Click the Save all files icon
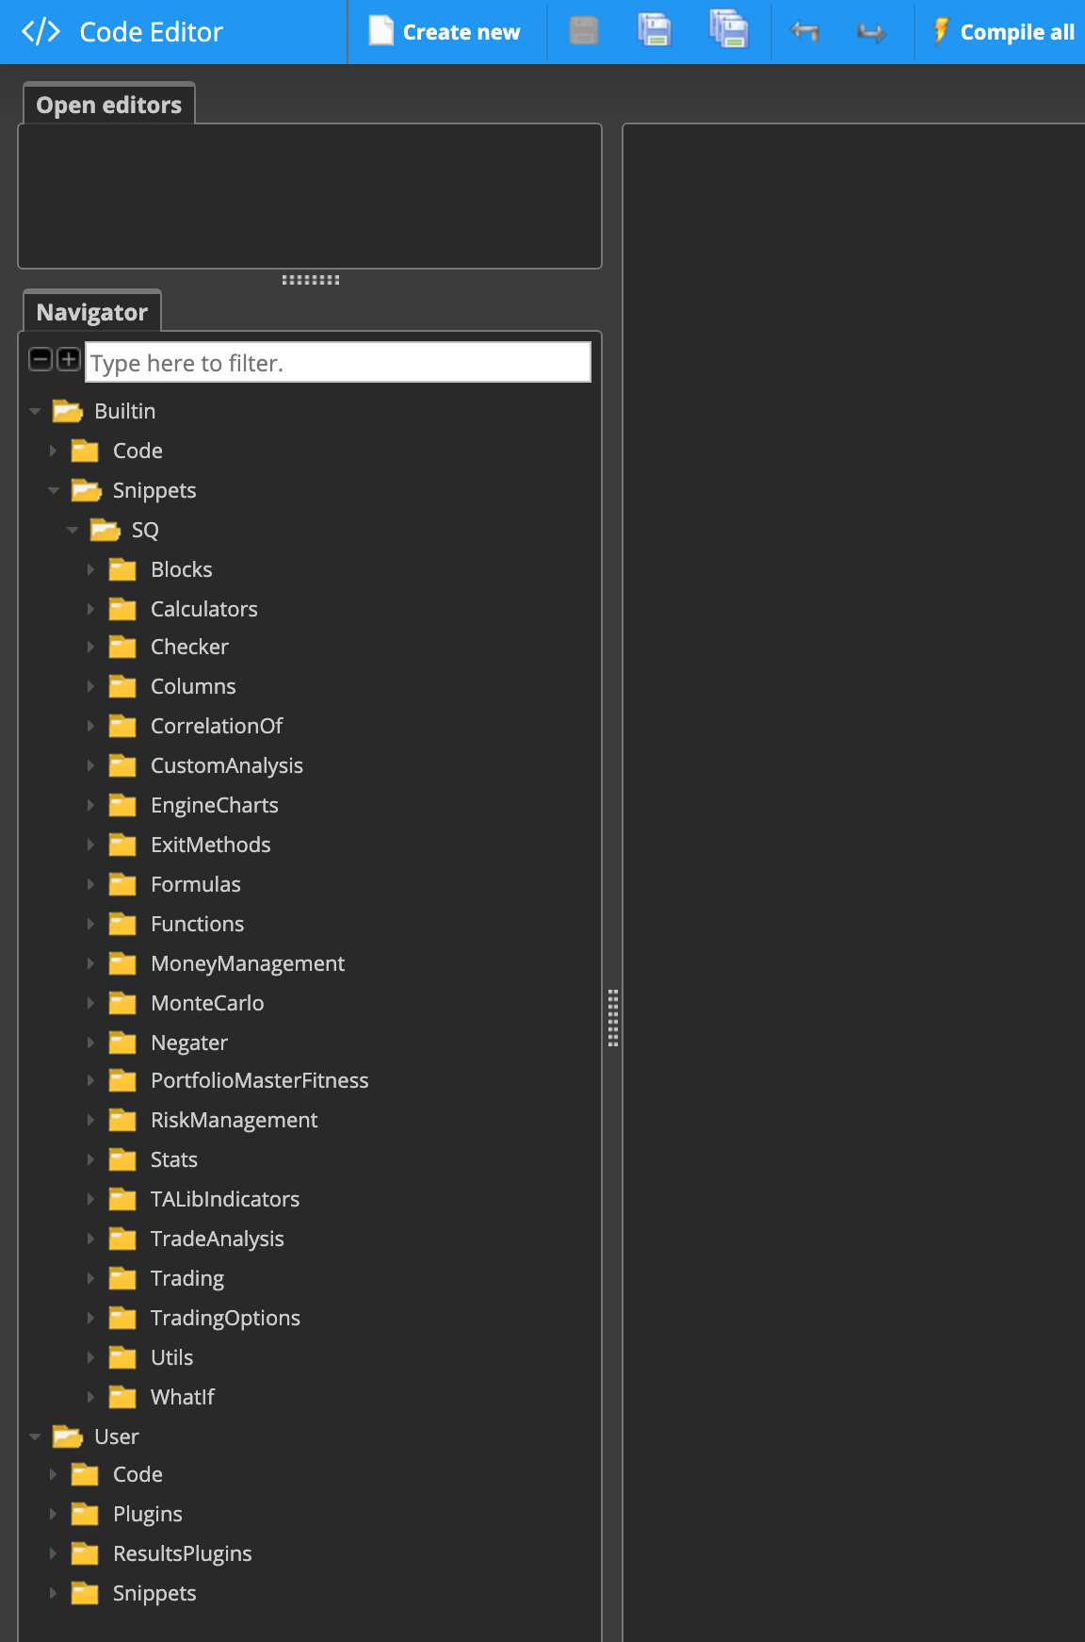The height and width of the screenshot is (1642, 1085). pos(729,29)
